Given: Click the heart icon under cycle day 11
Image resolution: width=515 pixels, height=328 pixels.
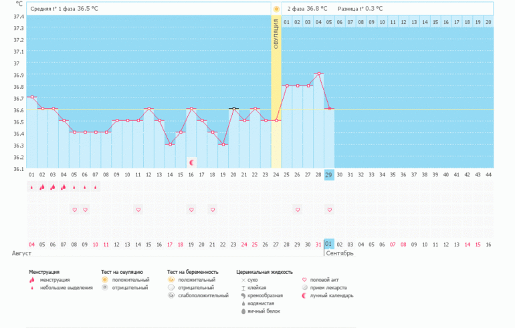Looking at the screenshot, I should click(138, 210).
